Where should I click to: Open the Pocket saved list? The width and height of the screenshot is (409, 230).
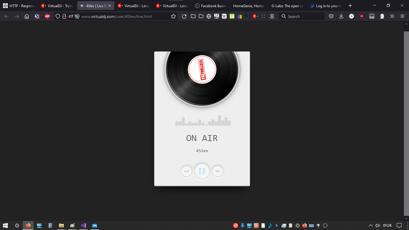point(331,16)
